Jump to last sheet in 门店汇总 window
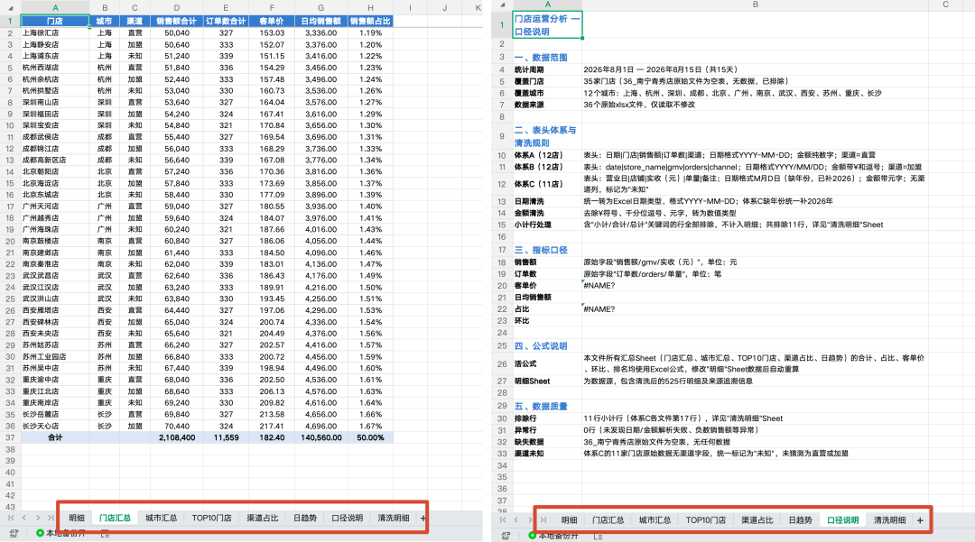This screenshot has height=542, width=975. click(51, 517)
